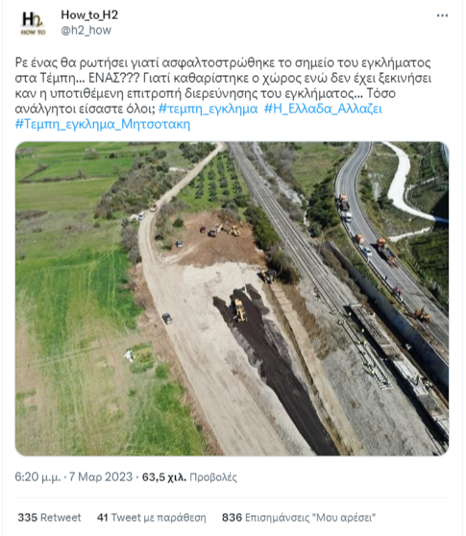Click the H2 logo letters in avatar
Viewport: 466px width, 536px height.
click(32, 19)
